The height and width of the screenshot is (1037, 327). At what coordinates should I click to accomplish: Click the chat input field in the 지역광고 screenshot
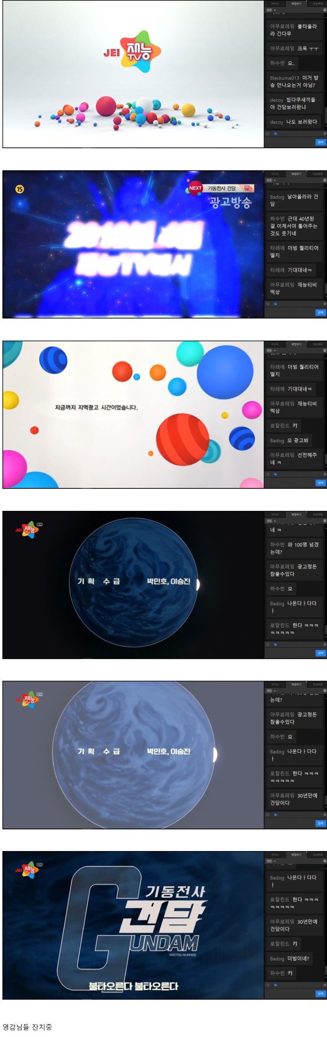[x=290, y=483]
